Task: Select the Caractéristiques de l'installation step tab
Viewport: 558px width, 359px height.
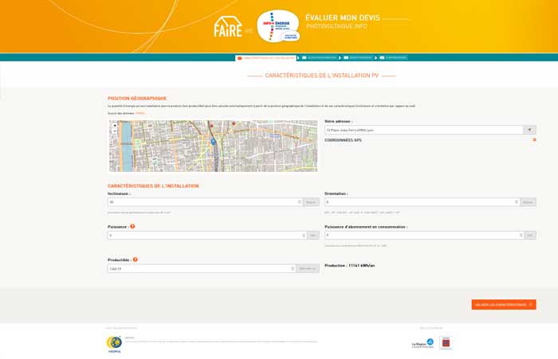Action: (x=265, y=57)
